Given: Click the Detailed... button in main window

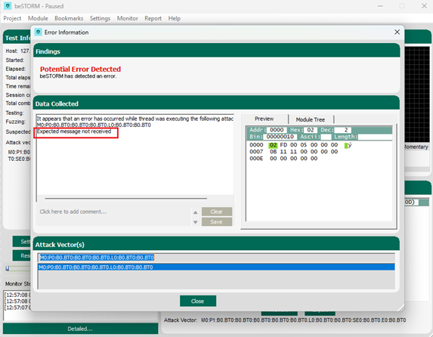Looking at the screenshot, I should (x=80, y=329).
